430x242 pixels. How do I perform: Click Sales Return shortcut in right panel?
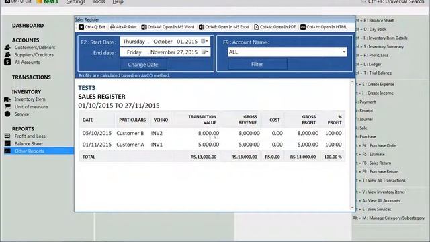(x=374, y=163)
